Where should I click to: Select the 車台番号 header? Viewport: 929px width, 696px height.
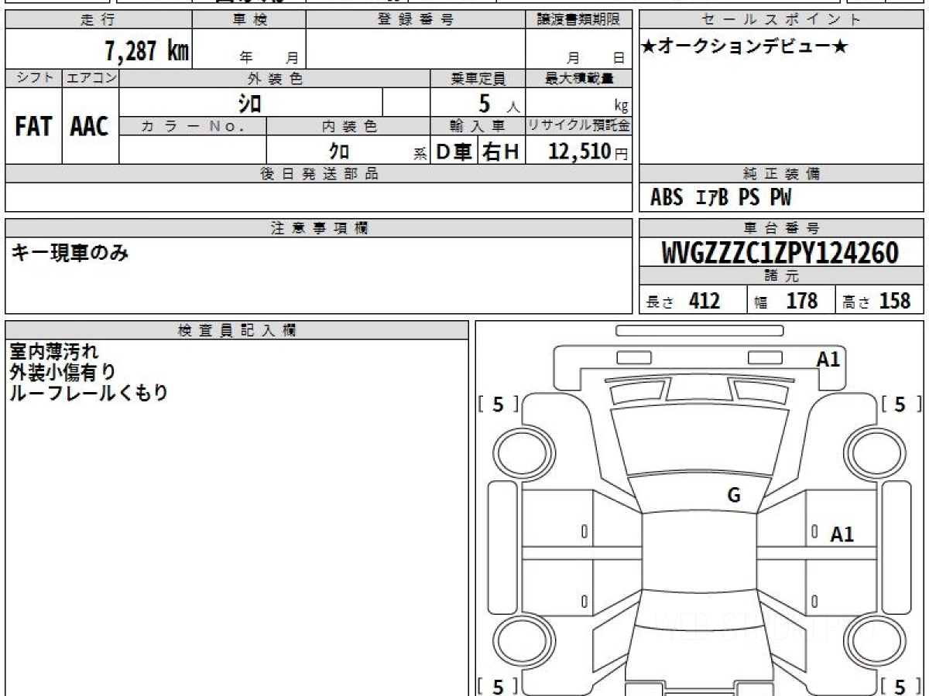pyautogui.click(x=782, y=228)
